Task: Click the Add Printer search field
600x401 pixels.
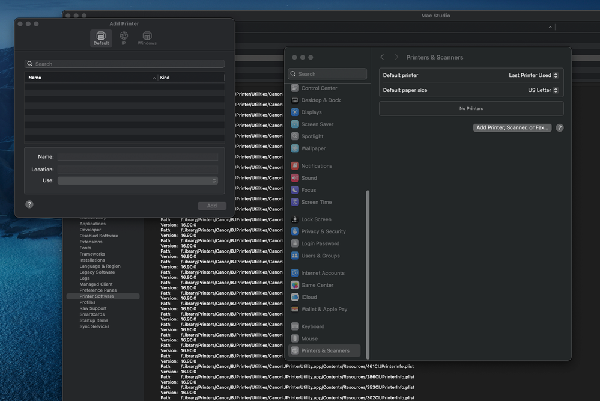Action: [x=124, y=64]
